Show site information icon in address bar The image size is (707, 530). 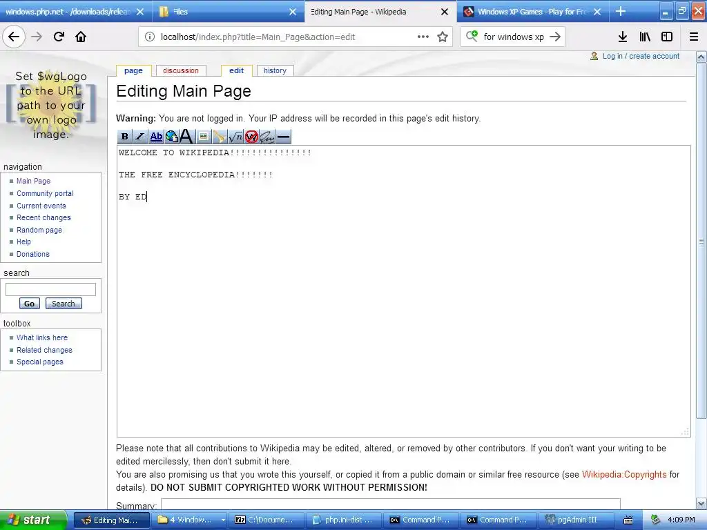[x=149, y=37]
